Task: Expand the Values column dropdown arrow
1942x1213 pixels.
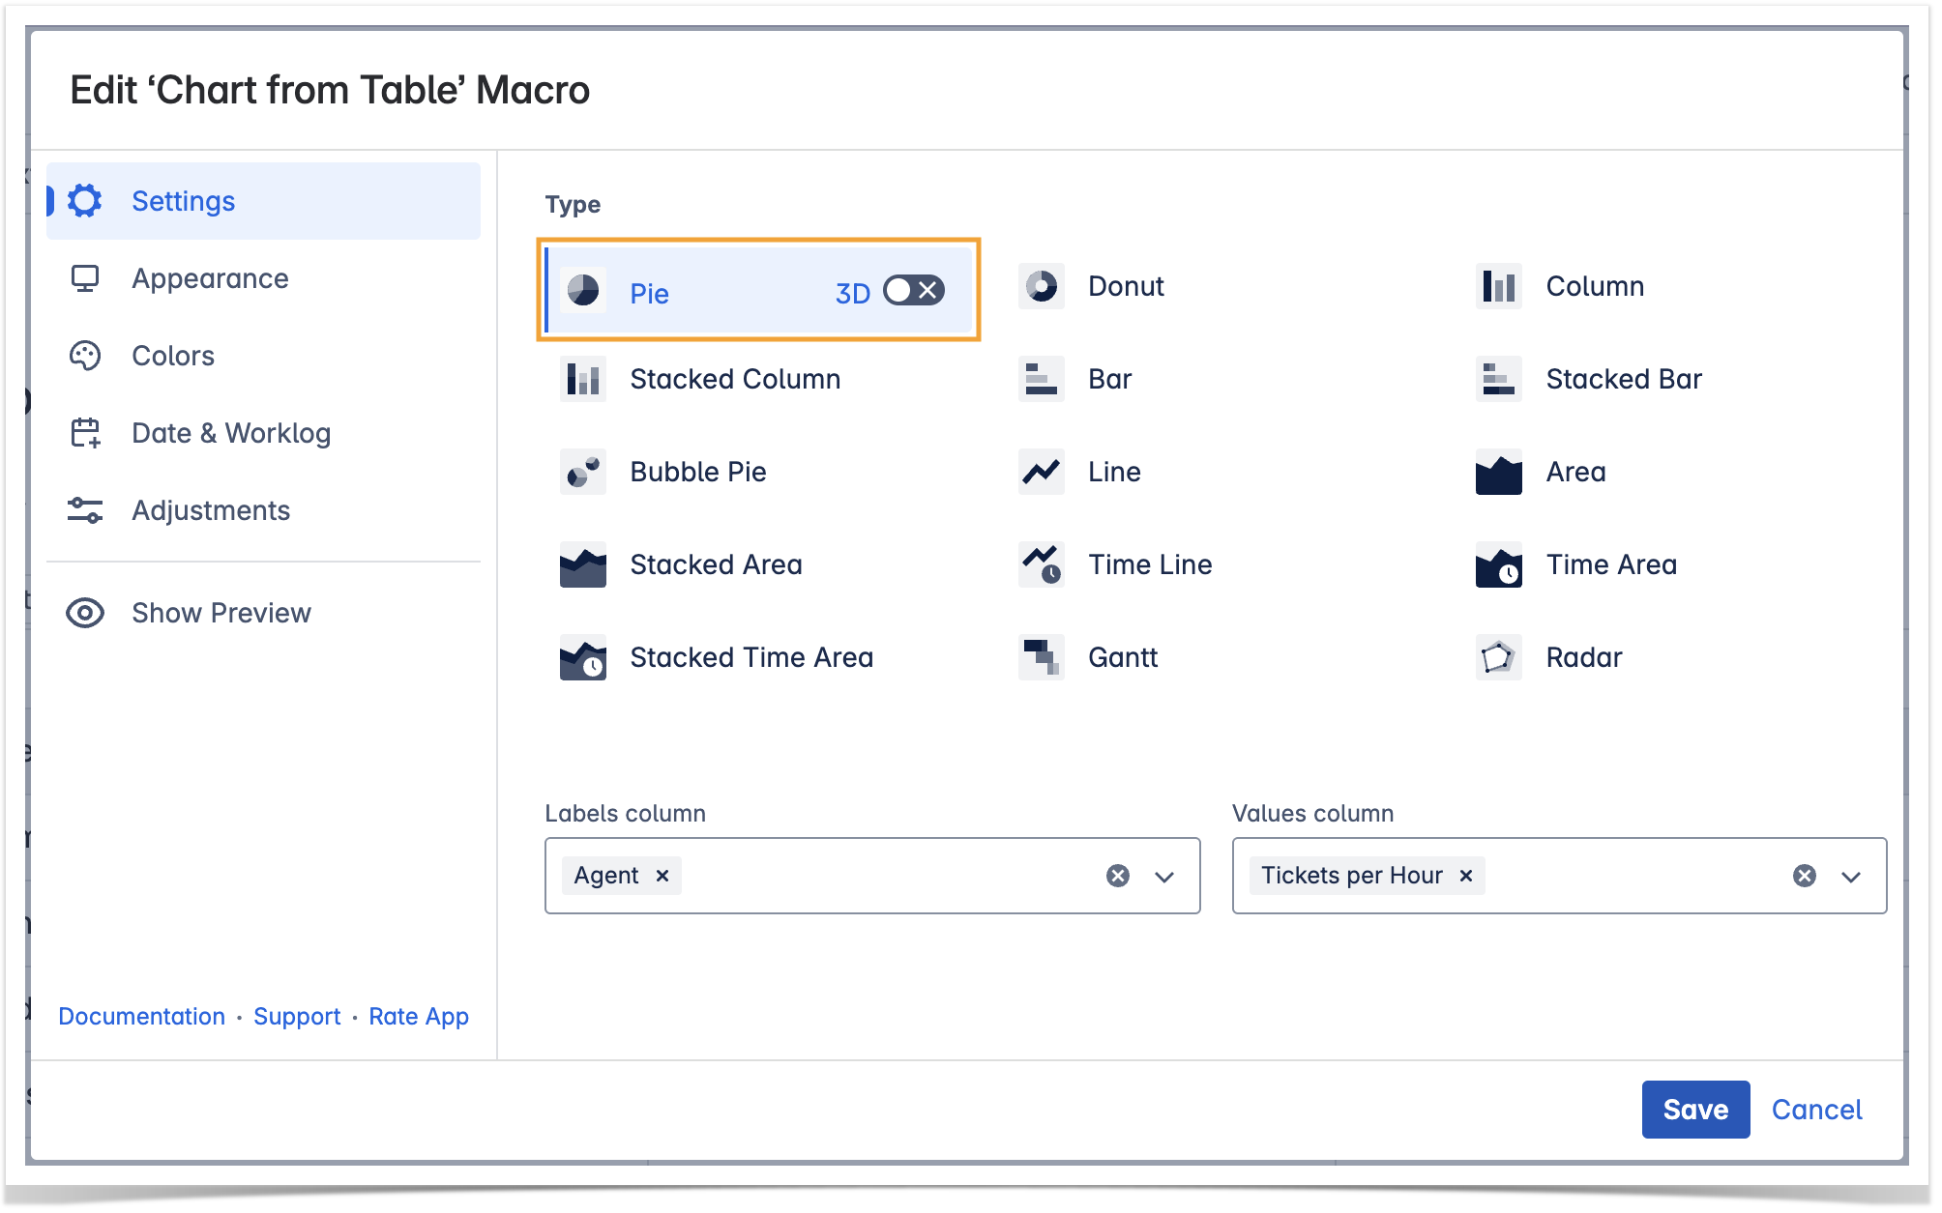Action: [1851, 877]
